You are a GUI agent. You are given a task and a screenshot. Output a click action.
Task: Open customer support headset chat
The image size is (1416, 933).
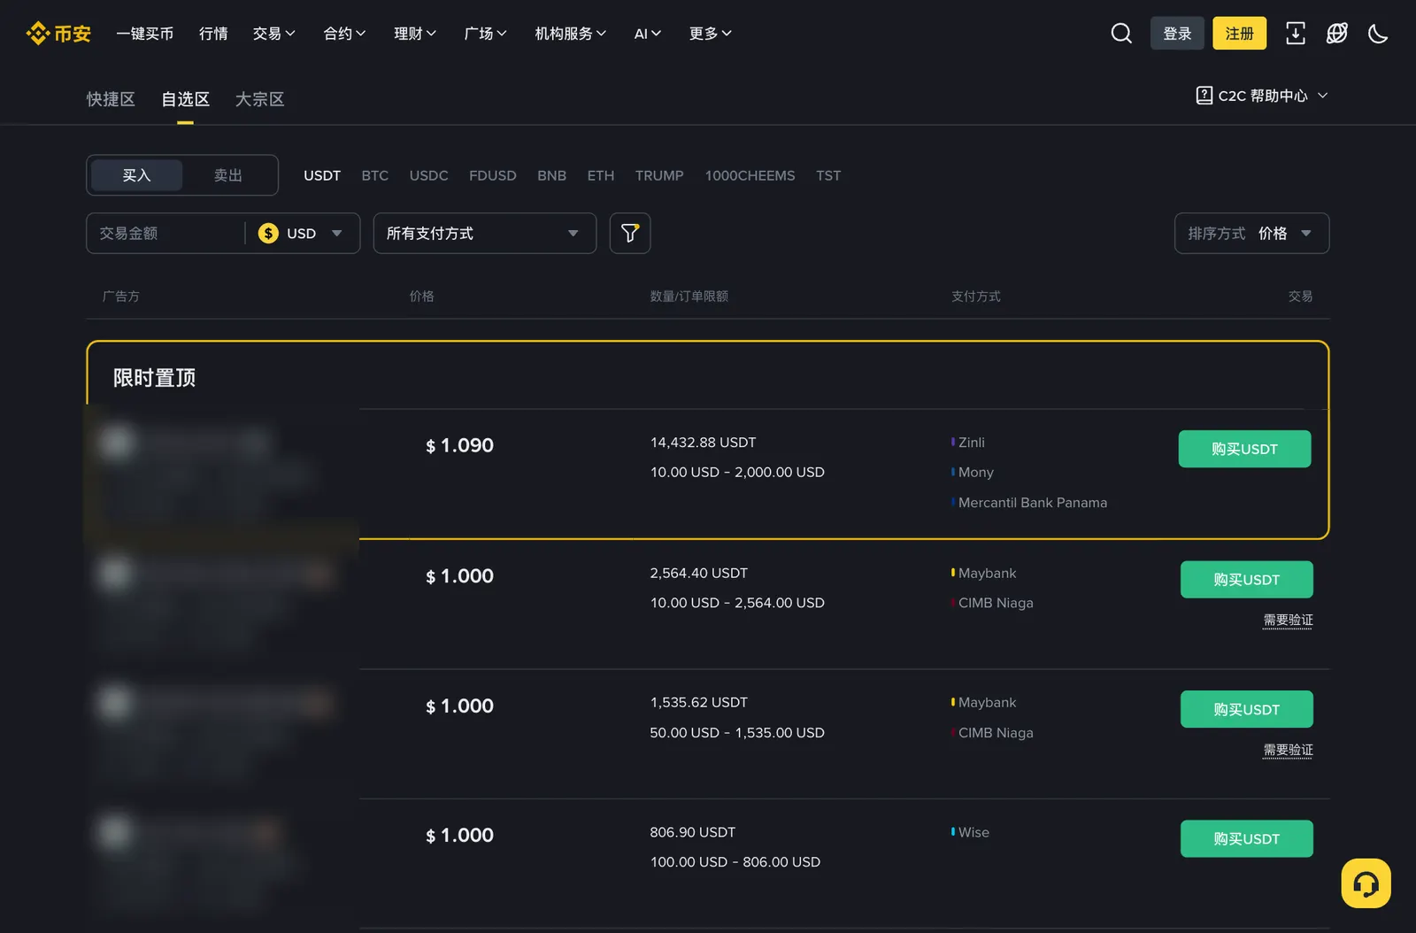[x=1366, y=883]
